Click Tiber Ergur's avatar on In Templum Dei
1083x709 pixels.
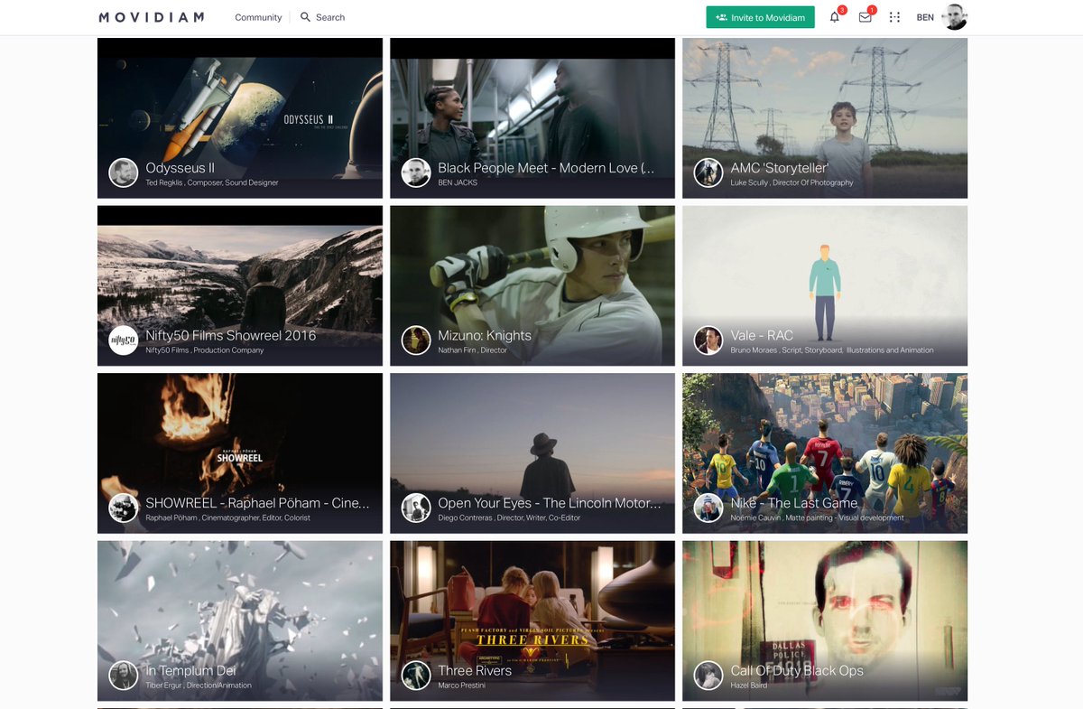click(x=124, y=676)
